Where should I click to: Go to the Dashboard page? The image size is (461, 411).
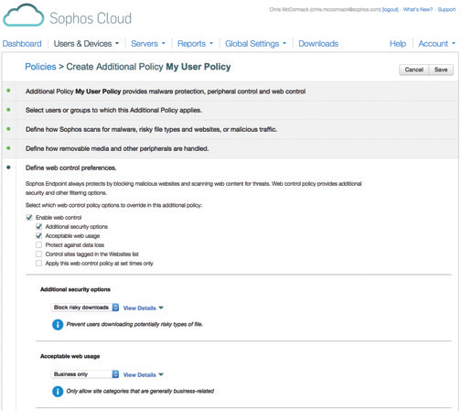[22, 44]
